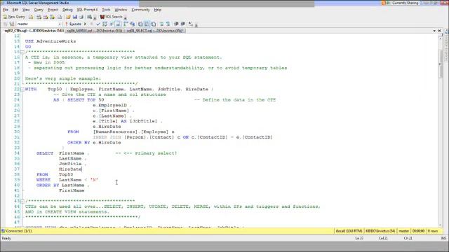The image size is (449, 252).
Task: Select the Results to Text icon
Action: click(x=140, y=24)
